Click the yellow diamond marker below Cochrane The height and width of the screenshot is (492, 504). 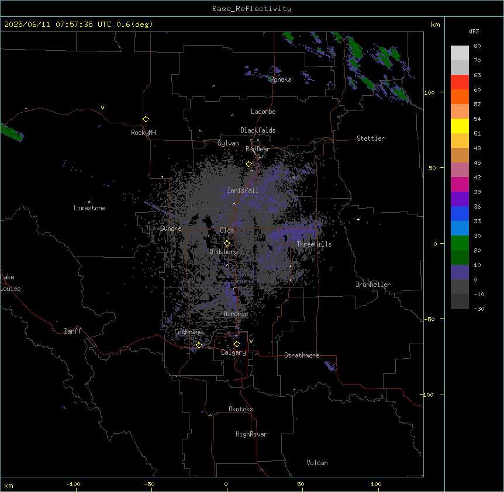(x=199, y=345)
